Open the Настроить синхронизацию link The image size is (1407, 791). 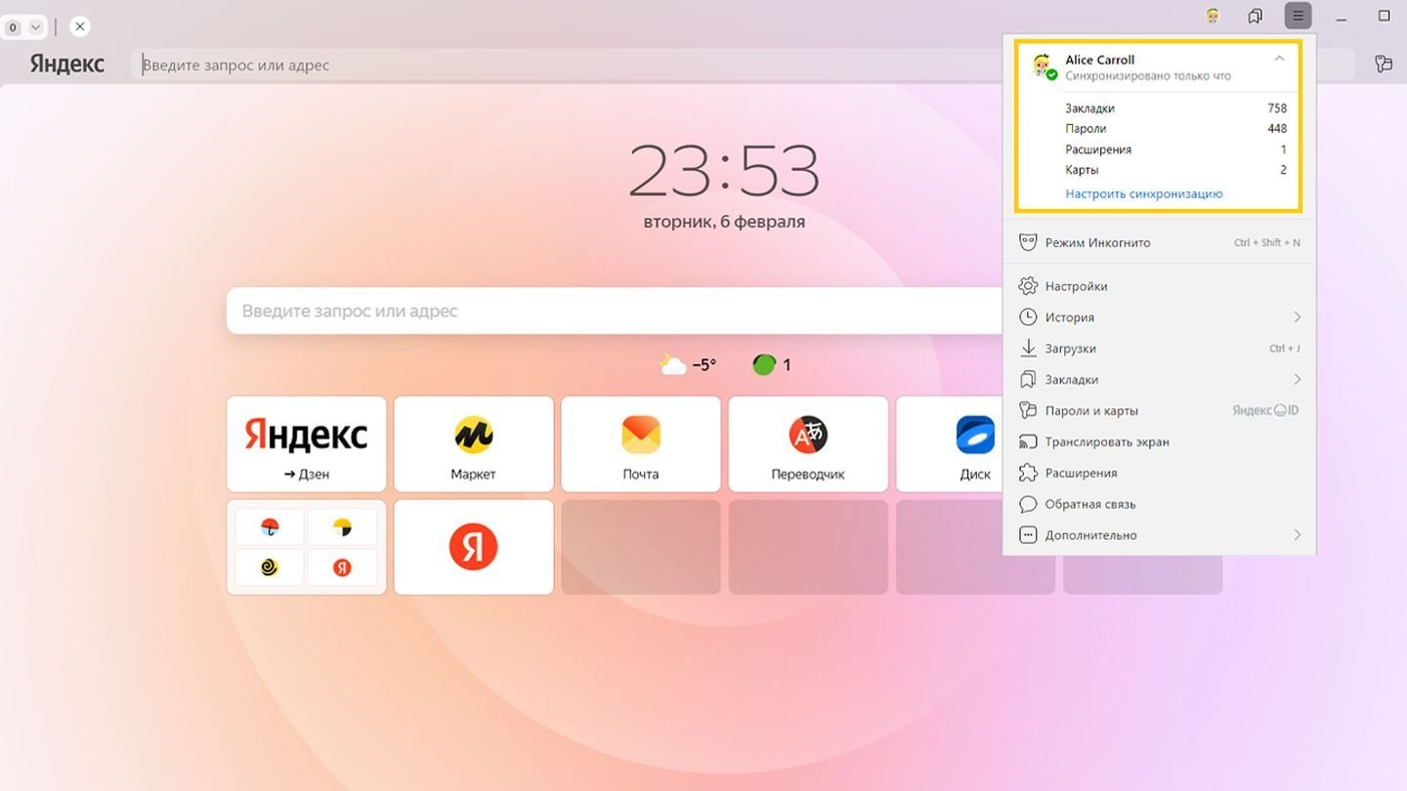tap(1143, 193)
